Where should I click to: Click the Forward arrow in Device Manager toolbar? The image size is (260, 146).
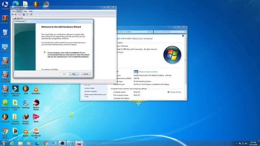point(16,15)
